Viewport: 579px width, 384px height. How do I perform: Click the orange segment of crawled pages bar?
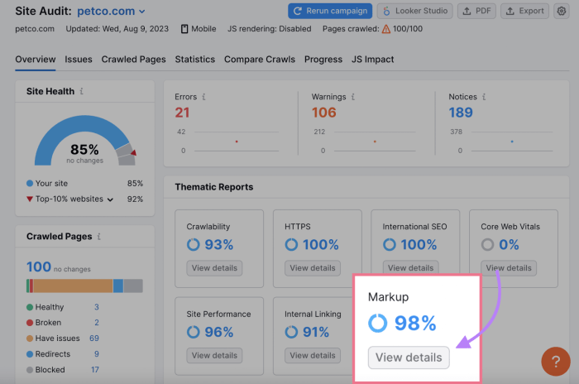pyautogui.click(x=73, y=286)
